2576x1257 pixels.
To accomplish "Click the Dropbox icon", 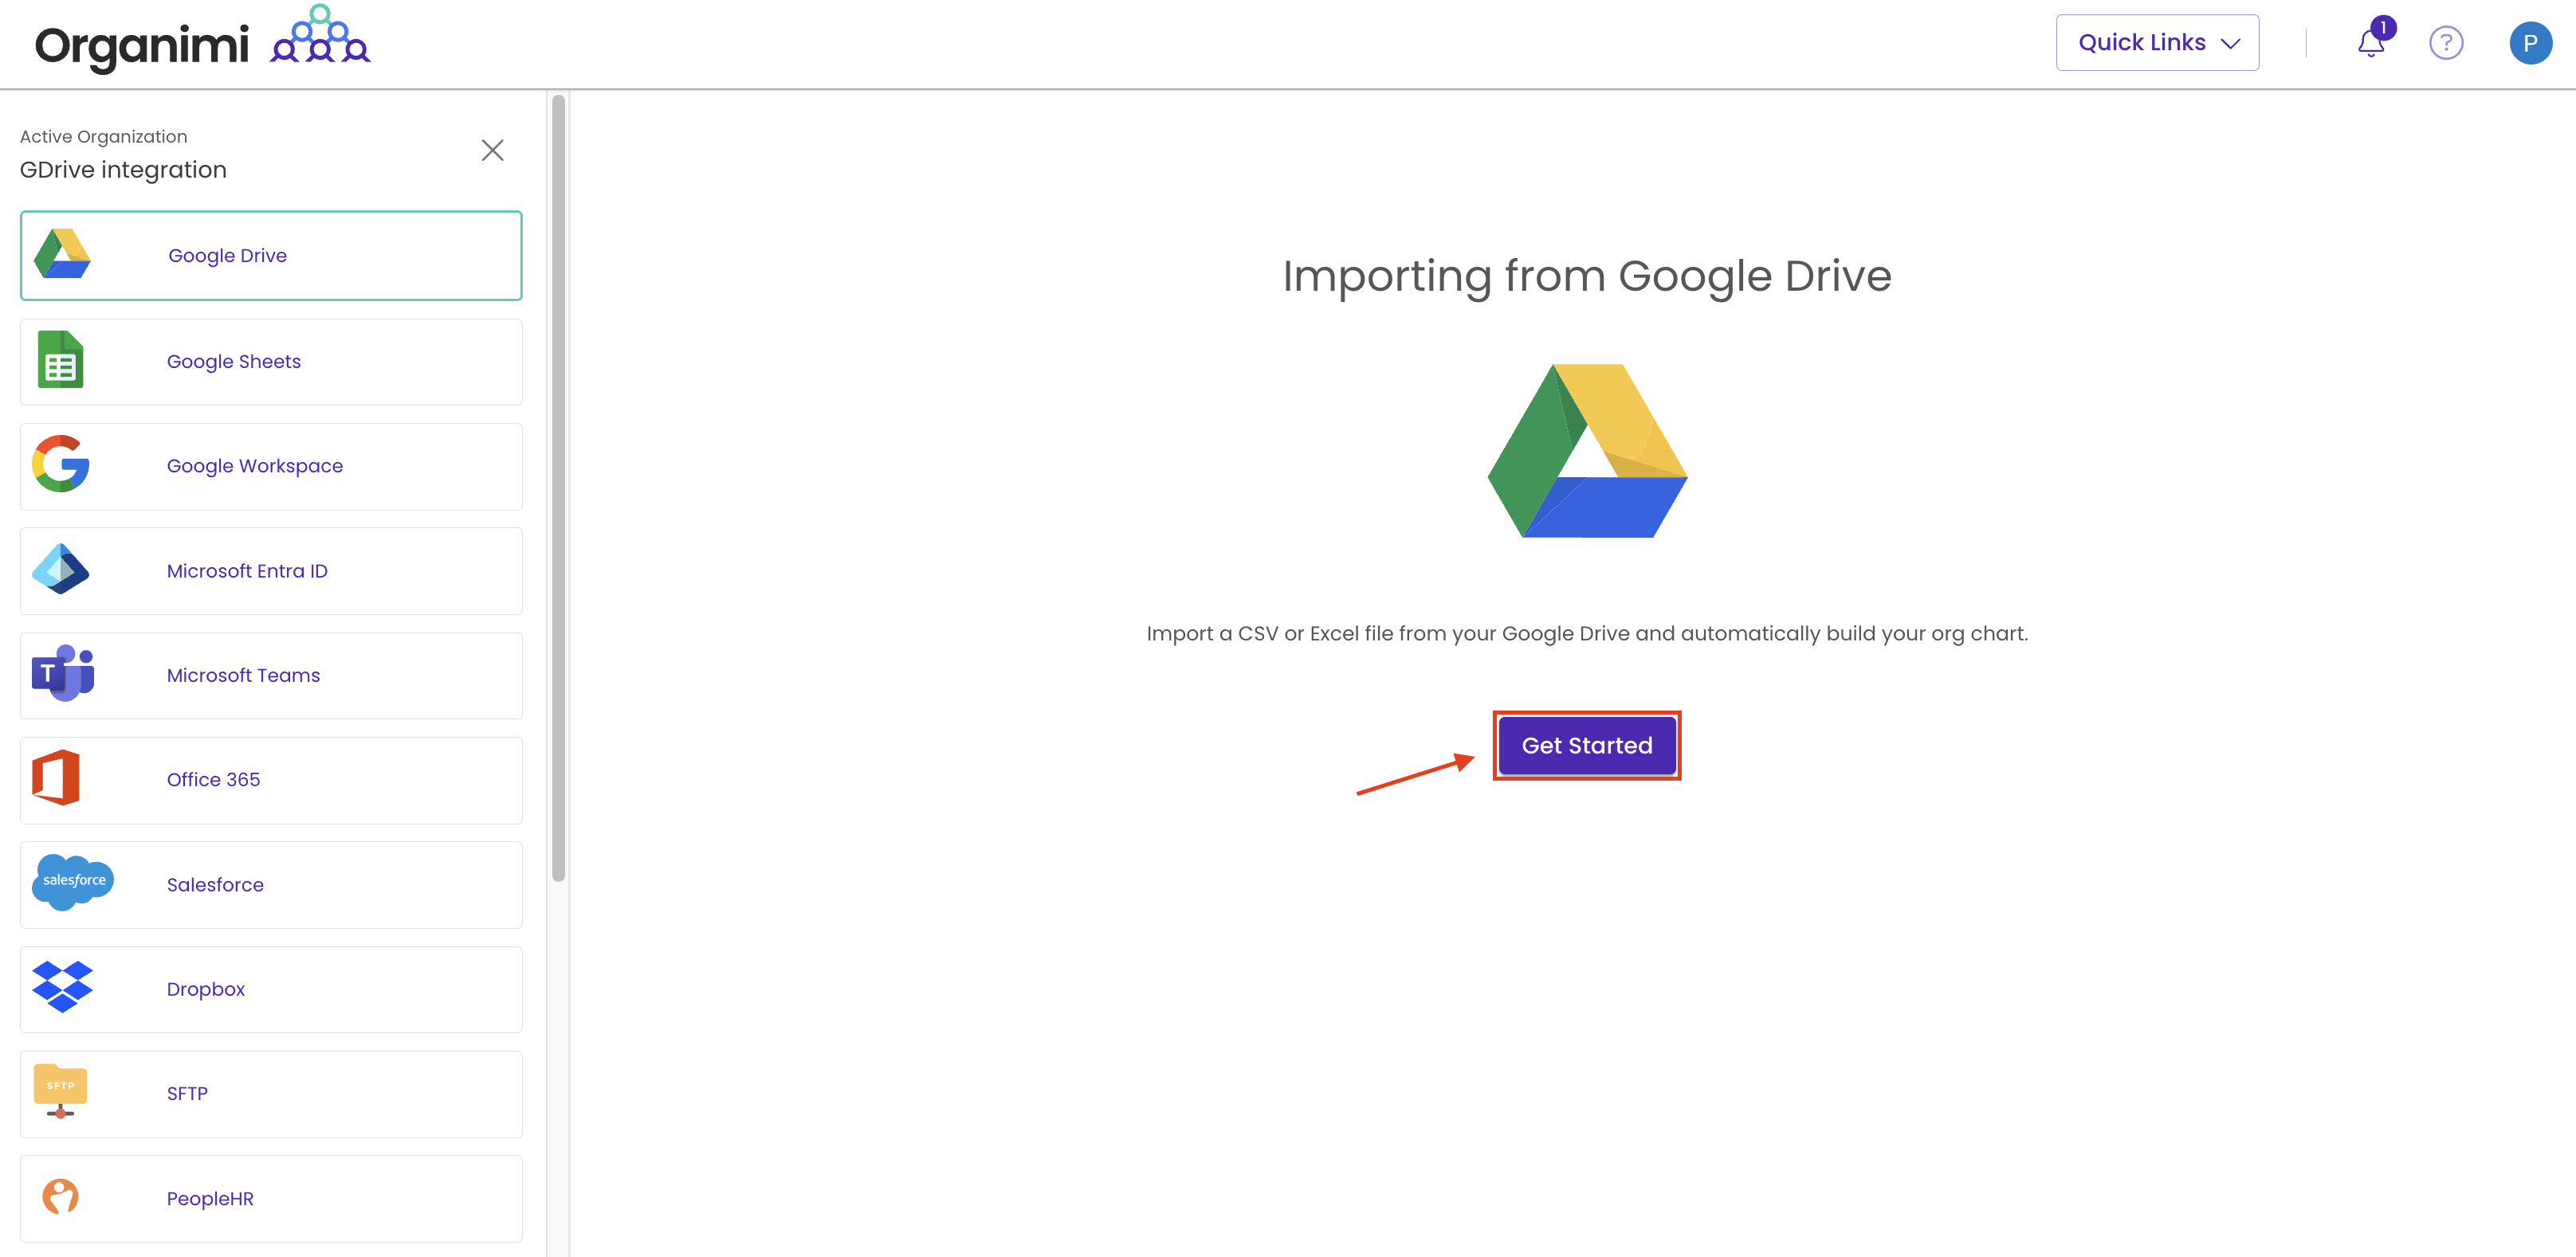I will click(62, 987).
